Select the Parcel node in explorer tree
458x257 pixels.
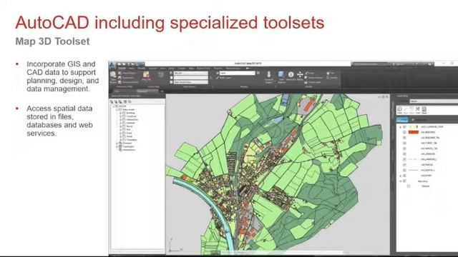click(x=130, y=126)
